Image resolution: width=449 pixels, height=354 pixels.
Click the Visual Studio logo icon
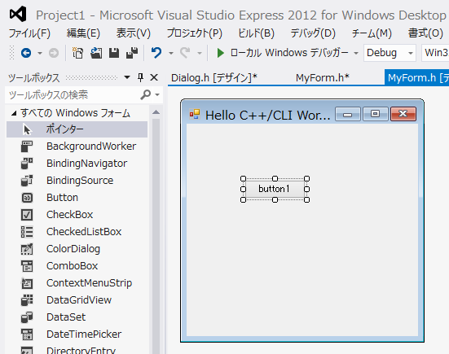click(x=18, y=14)
